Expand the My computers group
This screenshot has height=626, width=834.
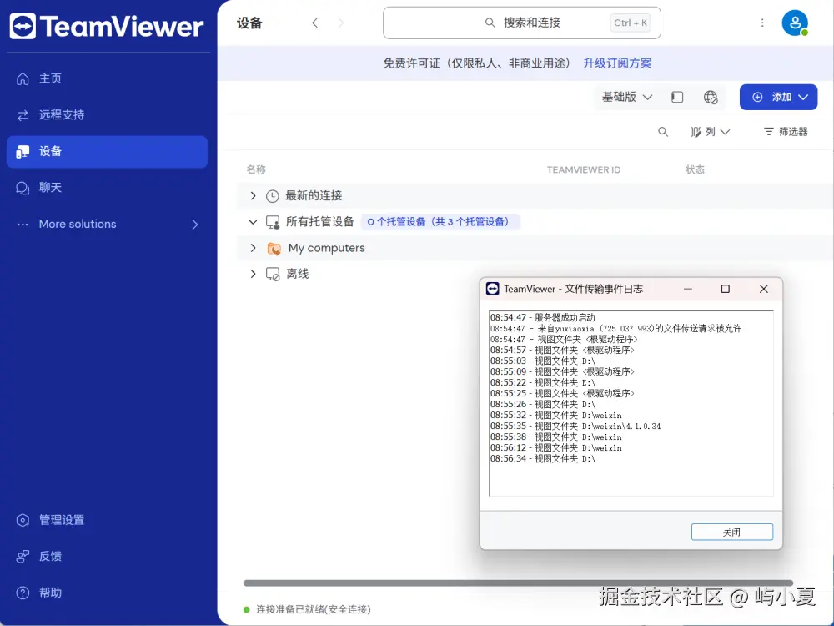tap(254, 248)
